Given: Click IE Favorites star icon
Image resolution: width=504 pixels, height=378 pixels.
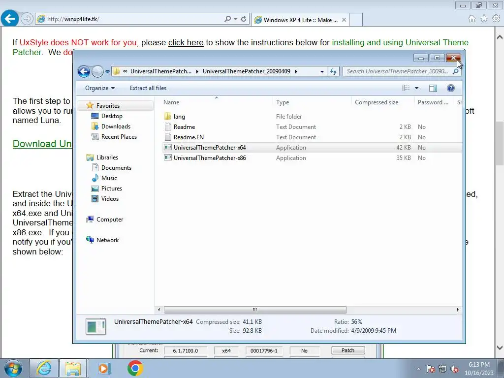Looking at the screenshot, I should (x=484, y=19).
